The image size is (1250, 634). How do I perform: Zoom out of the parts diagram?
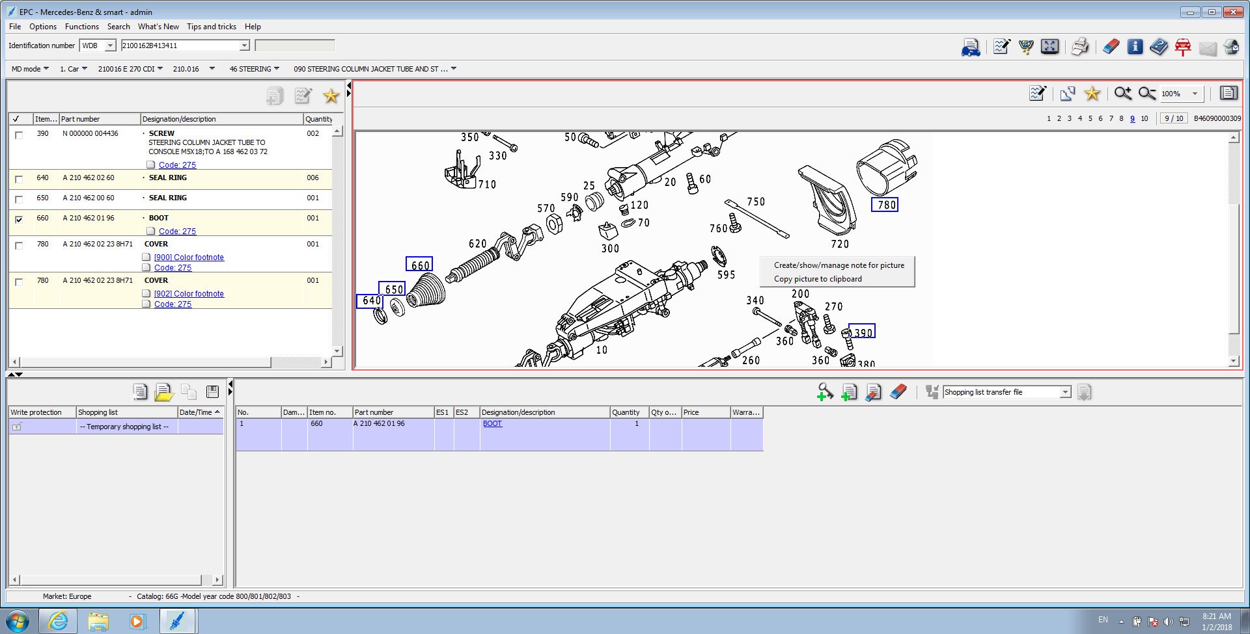coord(1147,94)
